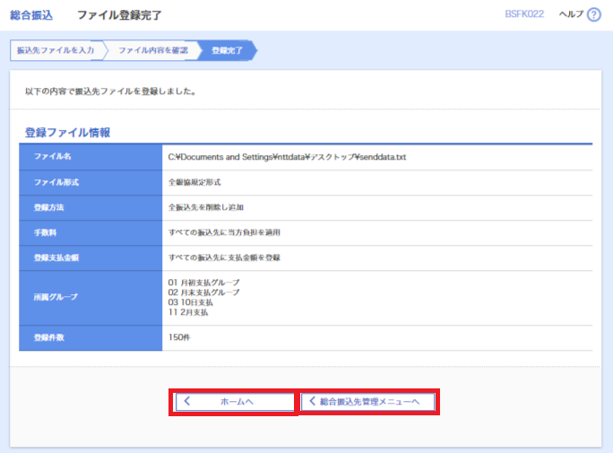Click the 11 2月支払 entry
The height and width of the screenshot is (453, 613).
188,312
